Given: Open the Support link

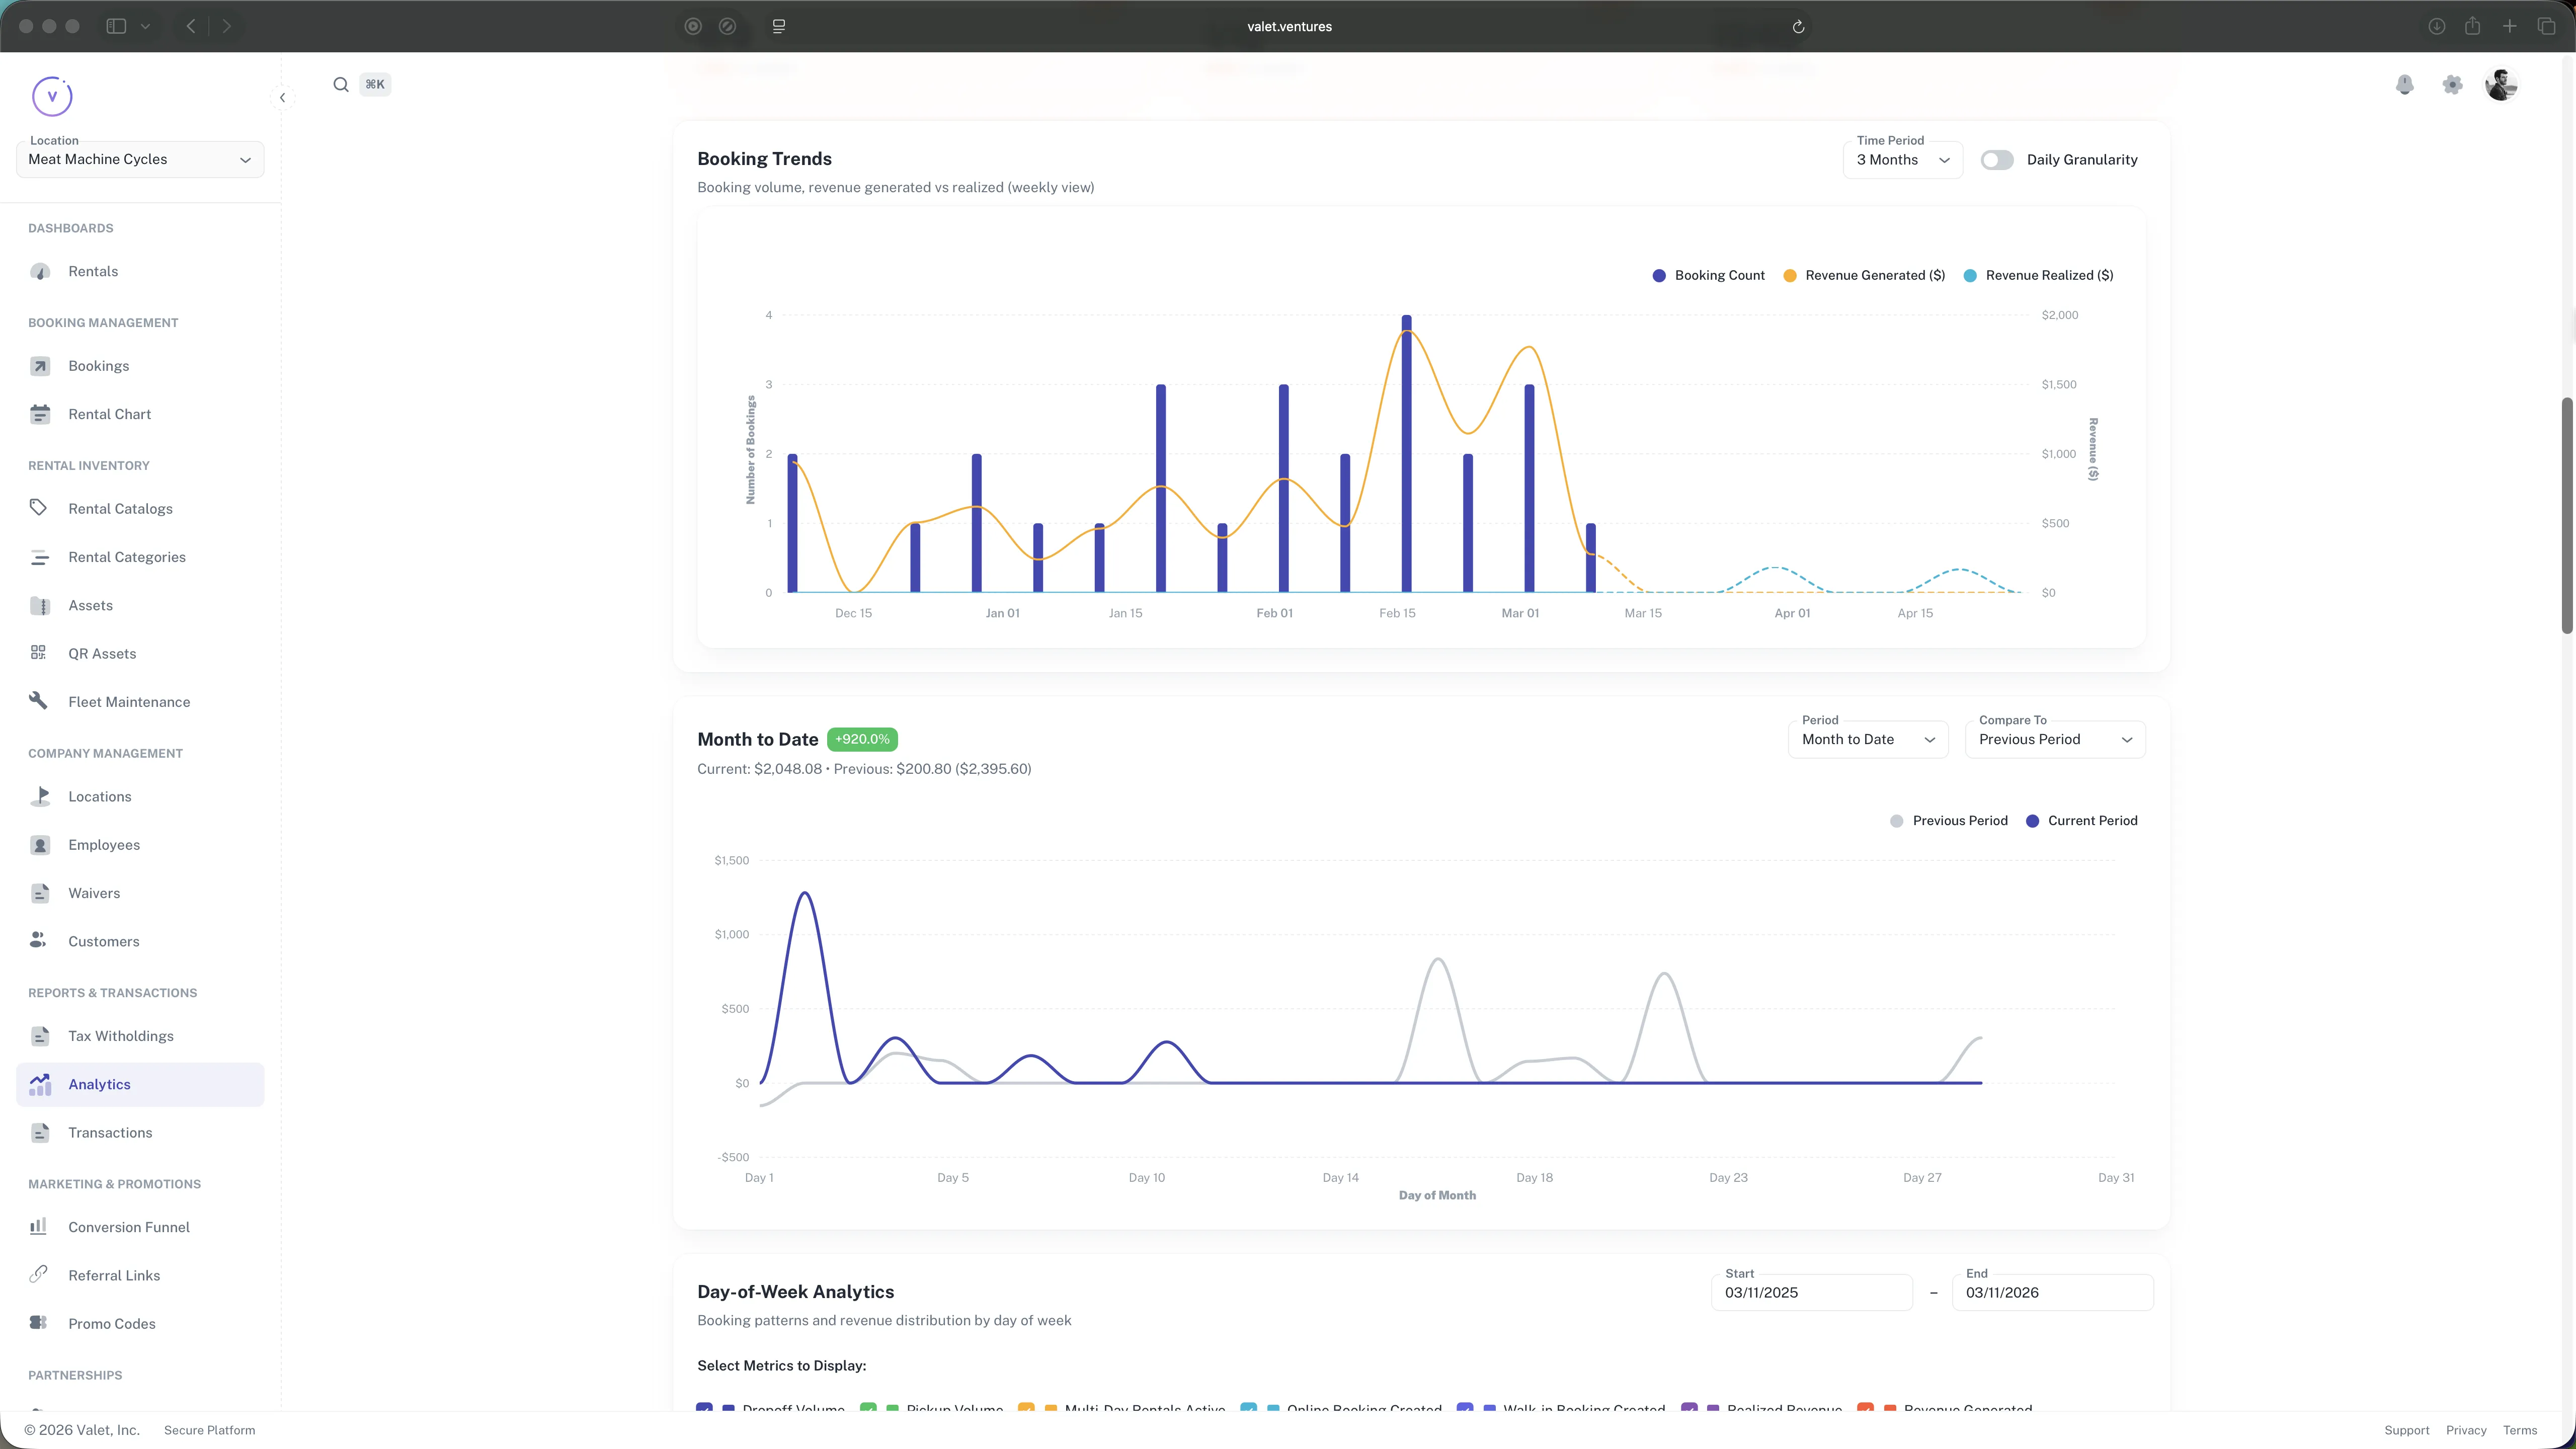Looking at the screenshot, I should click(2407, 1429).
